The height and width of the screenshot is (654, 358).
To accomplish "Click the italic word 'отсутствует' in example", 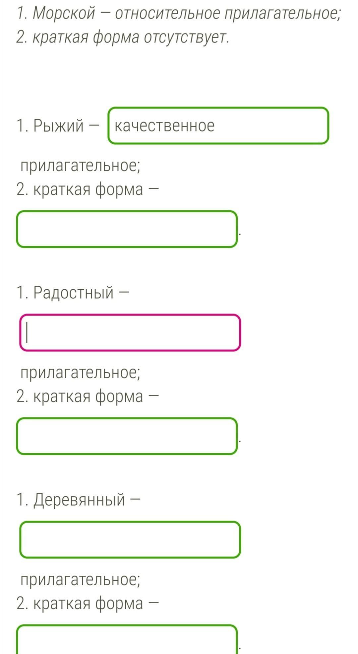I will tap(186, 38).
